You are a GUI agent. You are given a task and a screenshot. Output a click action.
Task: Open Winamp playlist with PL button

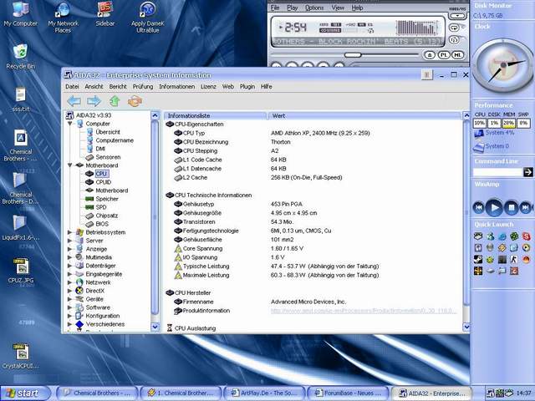pyautogui.click(x=444, y=54)
